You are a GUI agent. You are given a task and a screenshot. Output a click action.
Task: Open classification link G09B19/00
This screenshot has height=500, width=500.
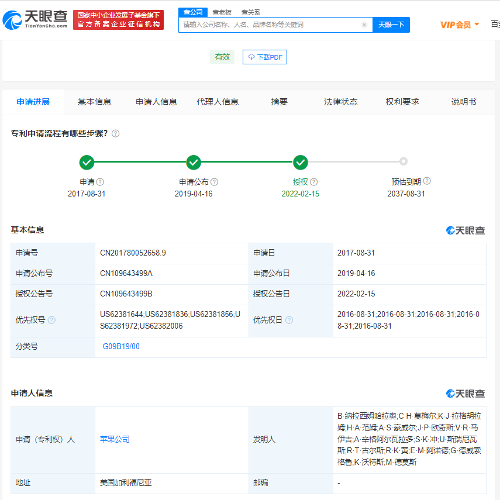pyautogui.click(x=121, y=347)
